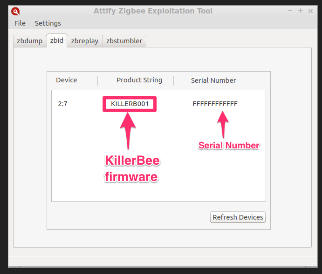Viewport: 322px width, 274px height.
Task: Click the Product String column header
Action: [x=139, y=80]
